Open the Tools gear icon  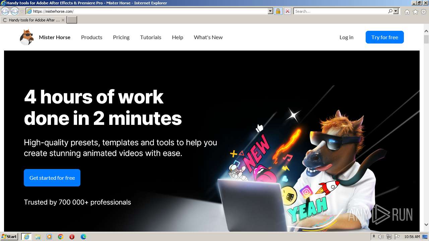(x=424, y=12)
